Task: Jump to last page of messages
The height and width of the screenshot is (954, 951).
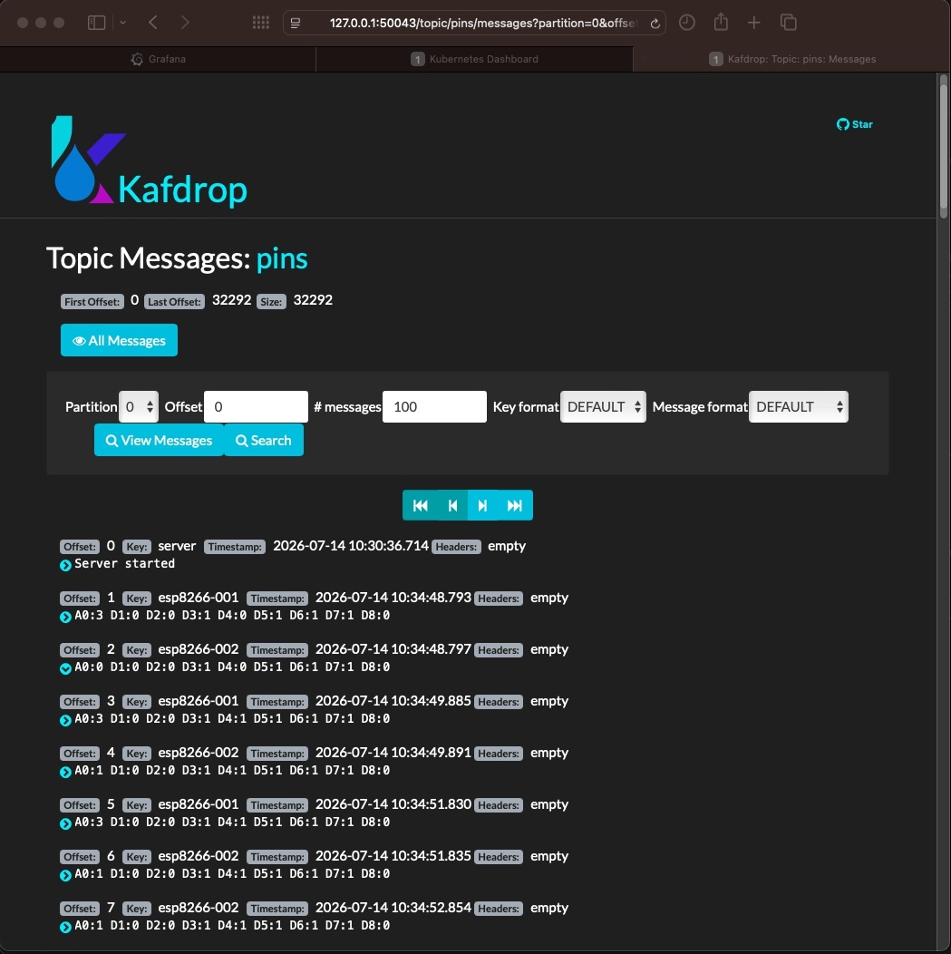Action: [515, 505]
